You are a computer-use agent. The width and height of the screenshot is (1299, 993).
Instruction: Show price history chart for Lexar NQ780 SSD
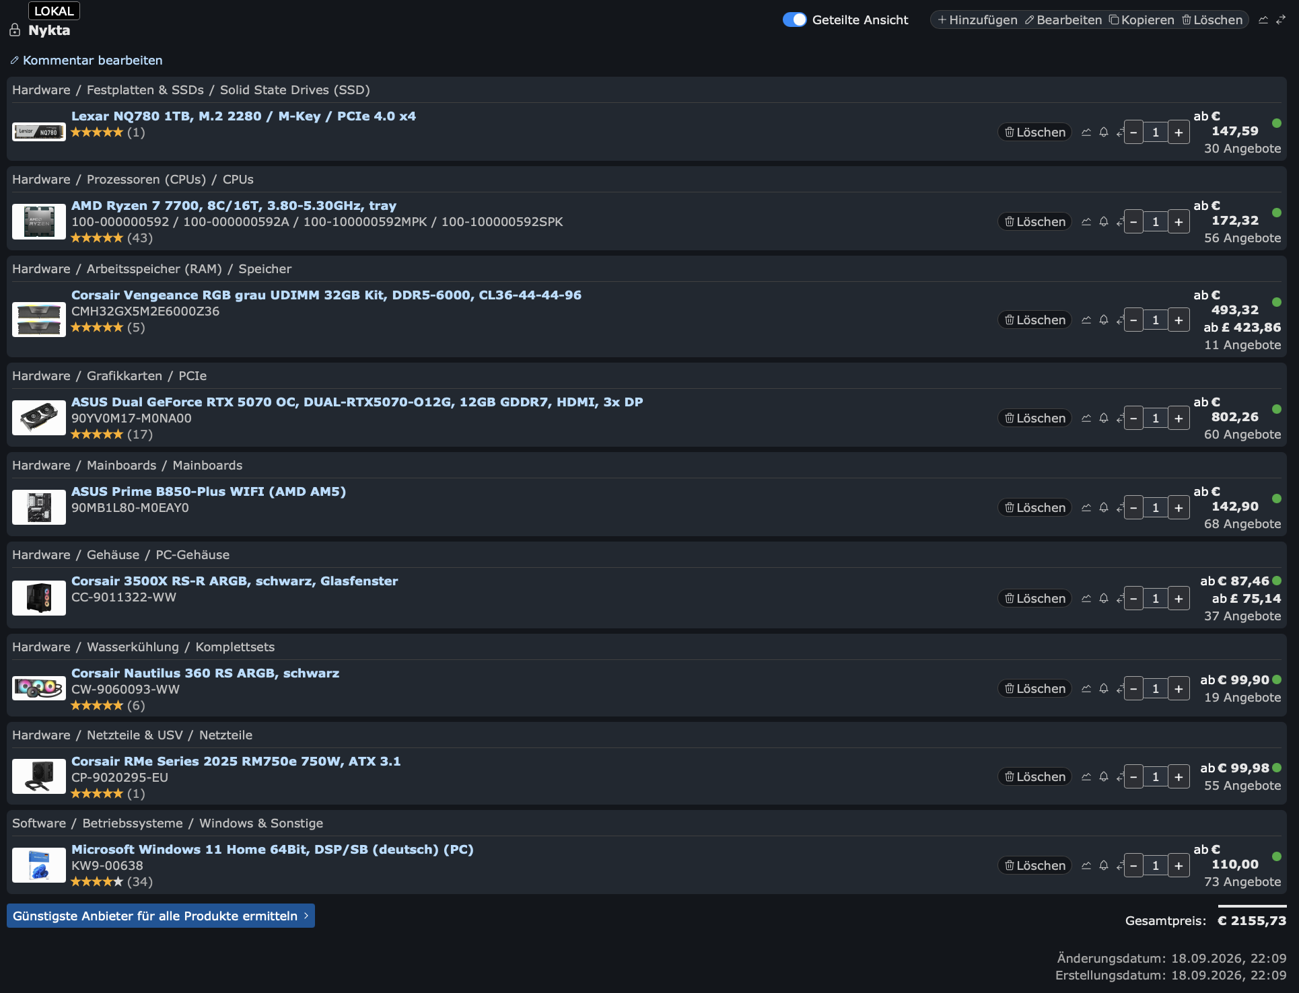pyautogui.click(x=1086, y=133)
